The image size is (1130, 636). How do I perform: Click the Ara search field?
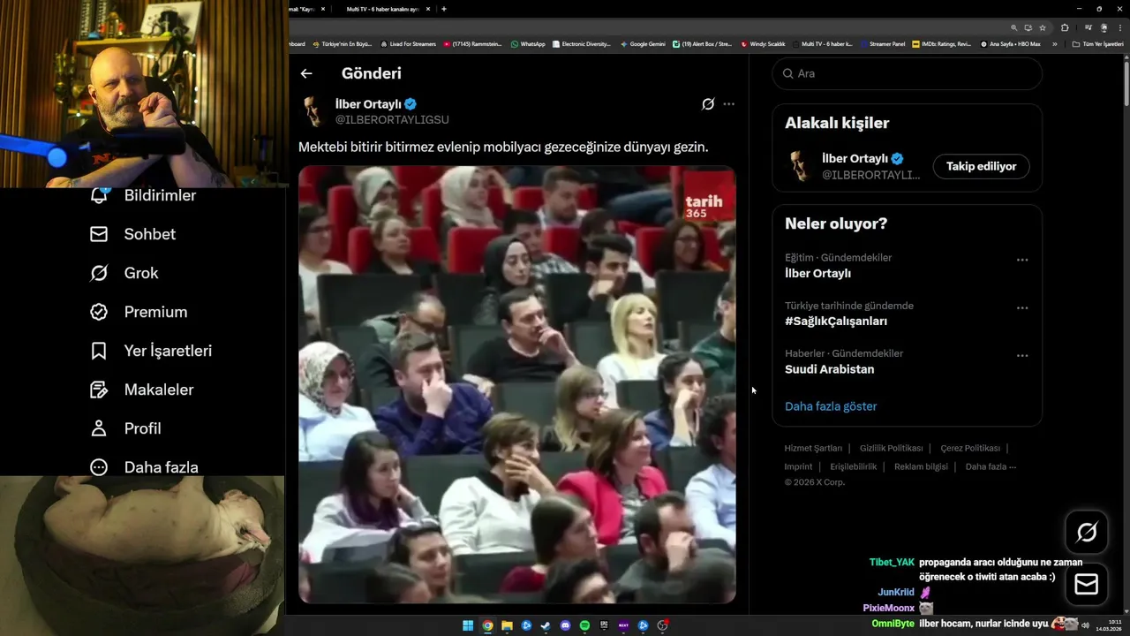tap(907, 73)
